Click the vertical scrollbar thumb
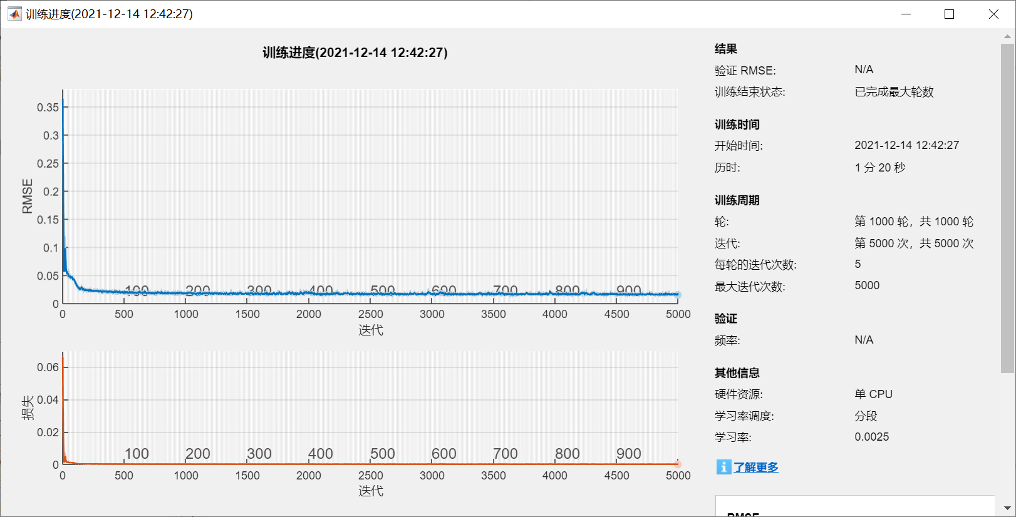 pyautogui.click(x=1007, y=208)
